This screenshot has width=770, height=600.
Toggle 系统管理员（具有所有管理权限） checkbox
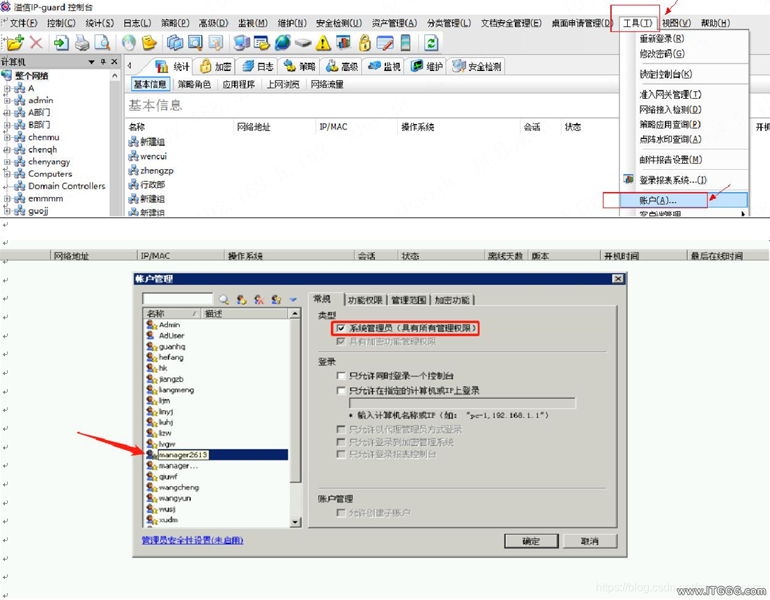coord(341,329)
